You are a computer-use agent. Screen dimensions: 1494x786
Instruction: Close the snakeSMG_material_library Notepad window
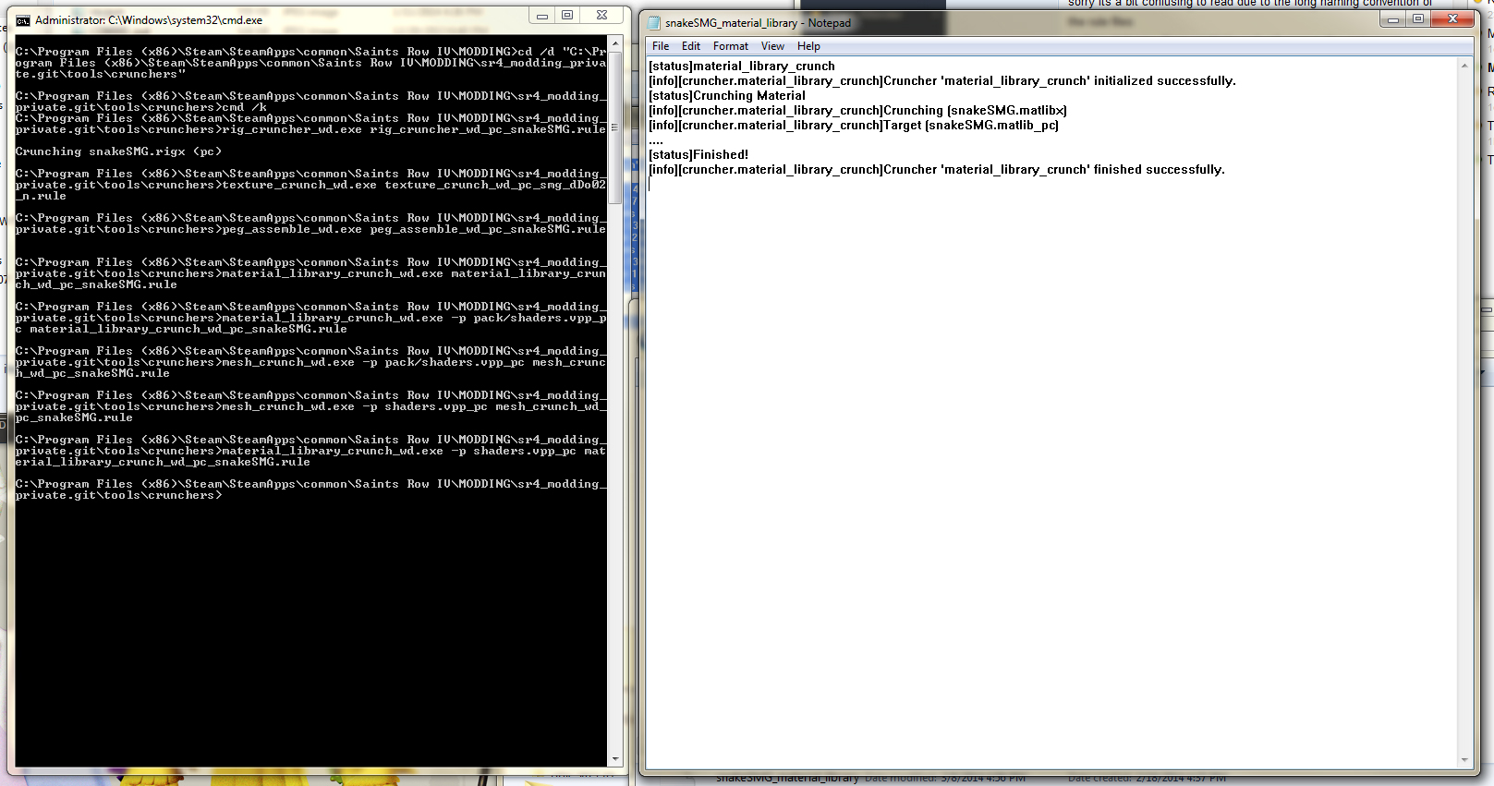[x=1452, y=19]
